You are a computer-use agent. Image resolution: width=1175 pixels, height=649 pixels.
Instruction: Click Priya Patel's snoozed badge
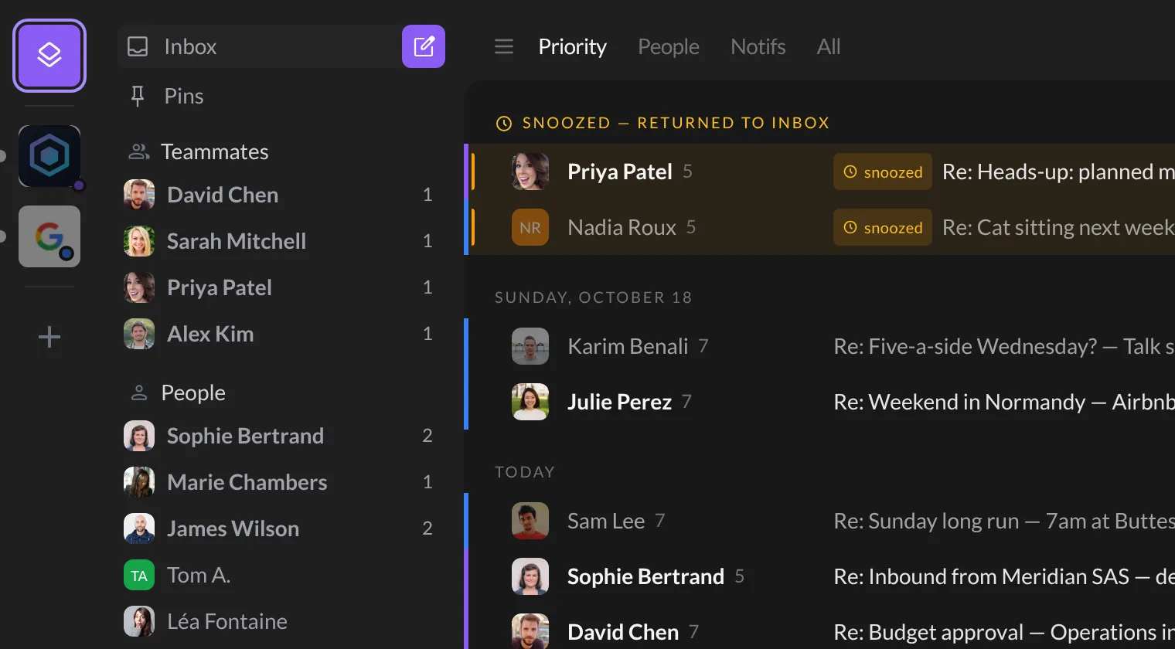[x=883, y=172]
